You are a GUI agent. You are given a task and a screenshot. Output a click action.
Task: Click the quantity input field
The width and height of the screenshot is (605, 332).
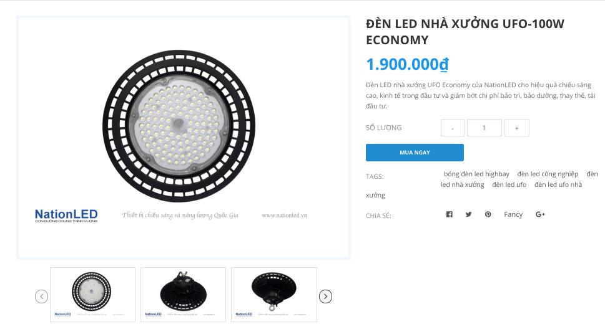[x=484, y=128]
